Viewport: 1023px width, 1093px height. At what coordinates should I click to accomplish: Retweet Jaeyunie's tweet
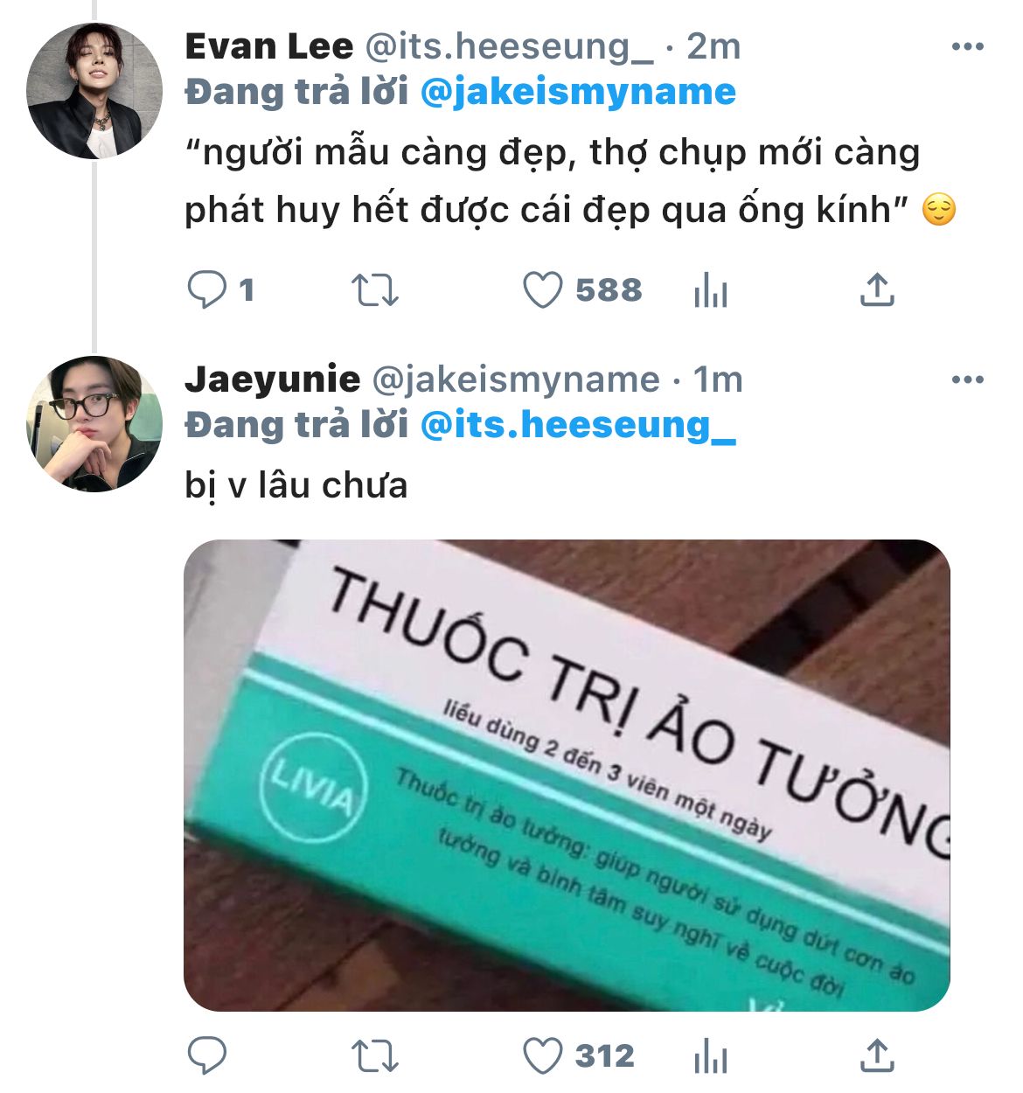coord(375,1055)
